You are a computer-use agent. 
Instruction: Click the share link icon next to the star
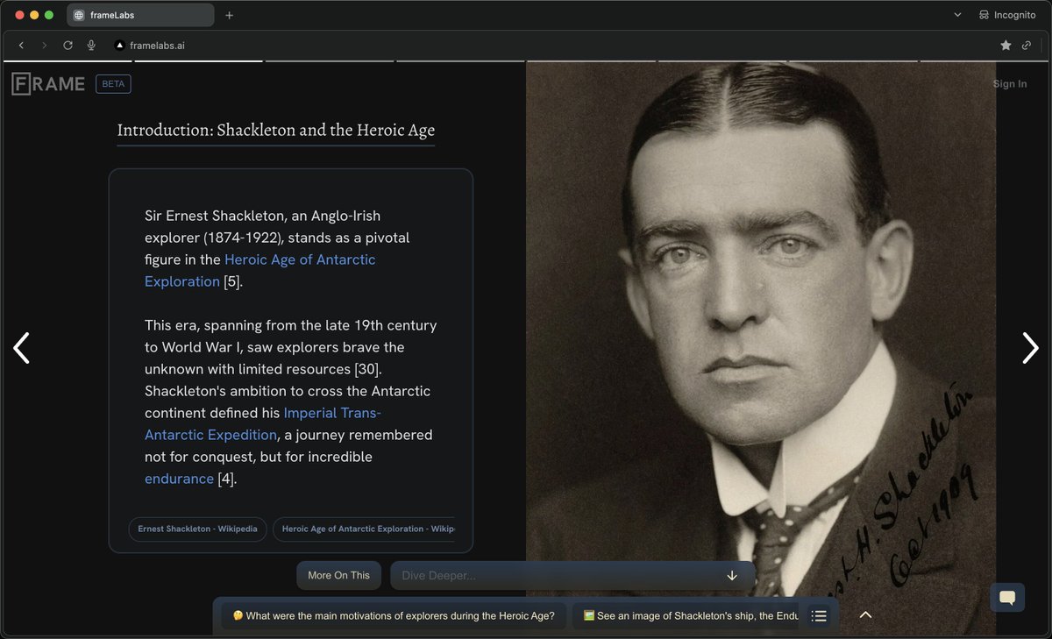1027,45
